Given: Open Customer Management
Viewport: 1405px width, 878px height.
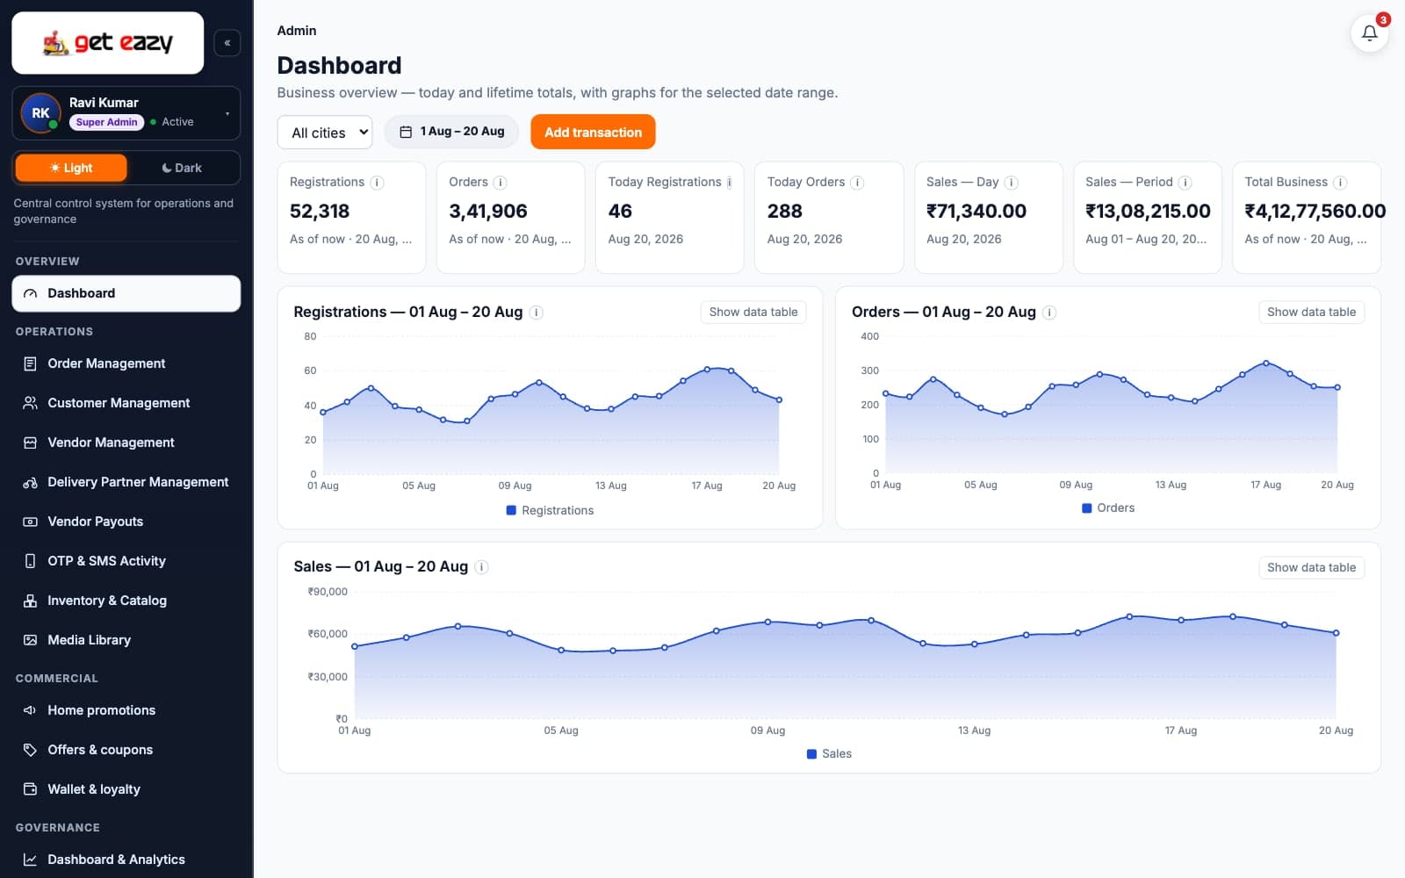Looking at the screenshot, I should pyautogui.click(x=126, y=403).
